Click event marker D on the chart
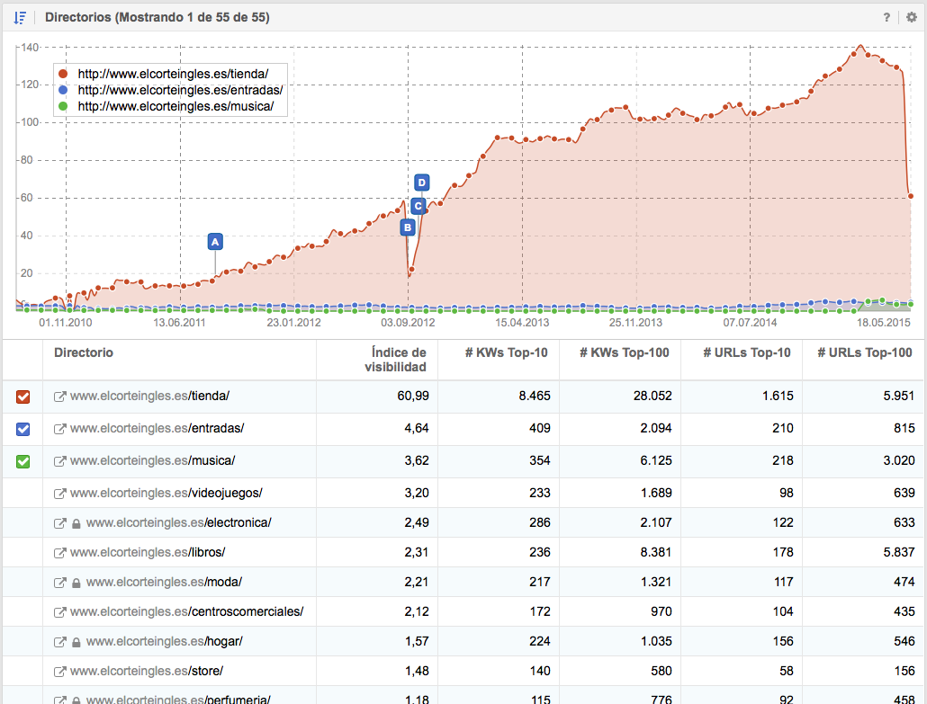The height and width of the screenshot is (704, 927). point(421,183)
